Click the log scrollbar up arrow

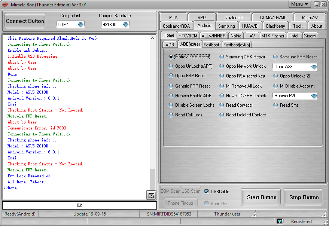[153, 38]
